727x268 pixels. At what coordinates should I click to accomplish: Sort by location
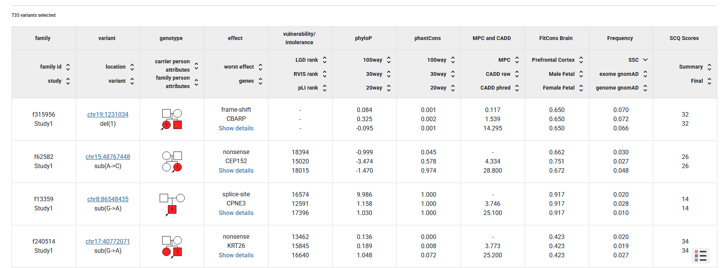click(132, 67)
